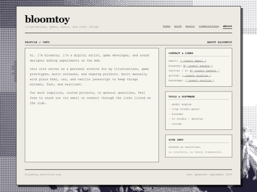Visit the commissions page

tap(209, 26)
